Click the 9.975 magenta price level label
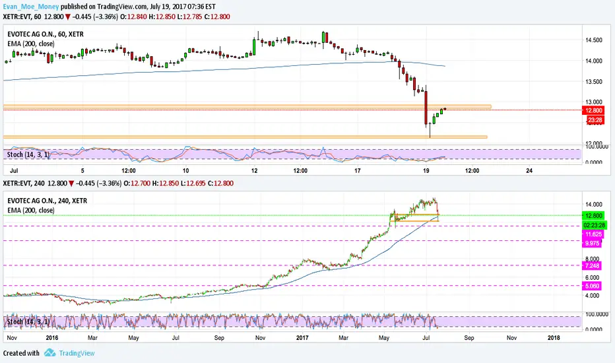615x363 pixels. (593, 244)
